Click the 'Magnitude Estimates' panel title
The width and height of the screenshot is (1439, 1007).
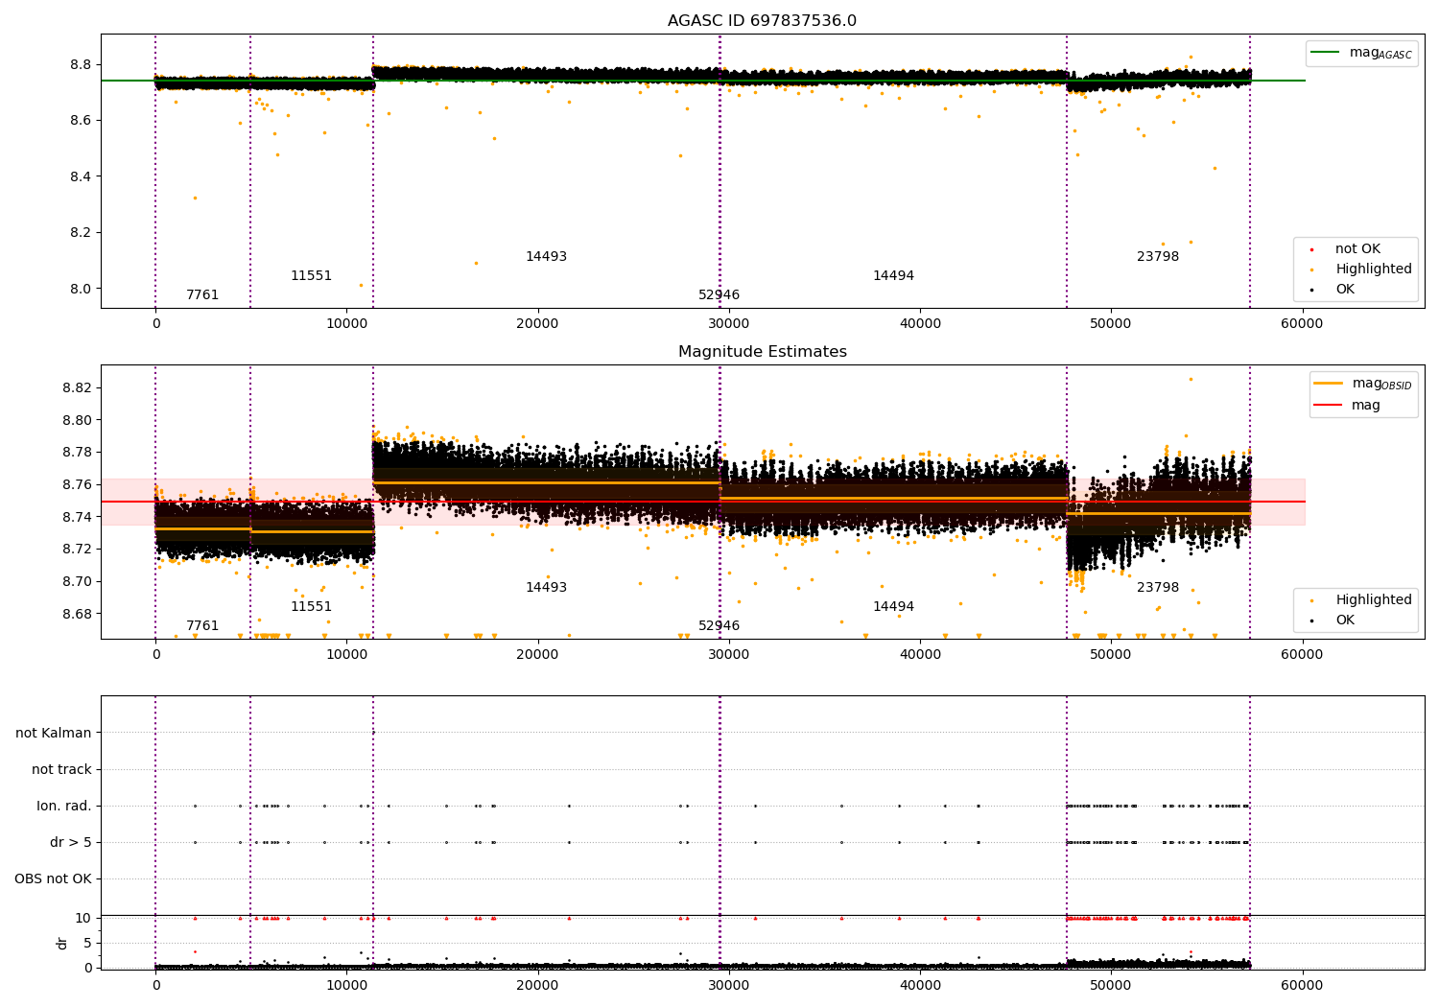click(762, 352)
